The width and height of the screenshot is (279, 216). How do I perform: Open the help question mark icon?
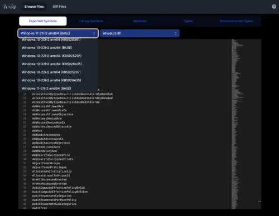point(274,7)
